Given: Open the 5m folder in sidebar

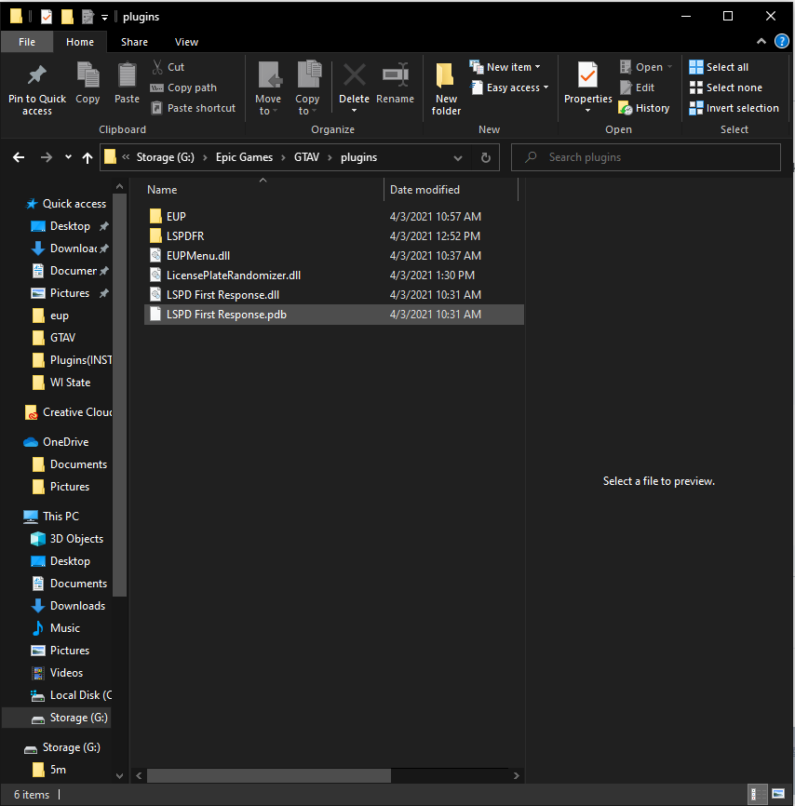Looking at the screenshot, I should coord(48,770).
